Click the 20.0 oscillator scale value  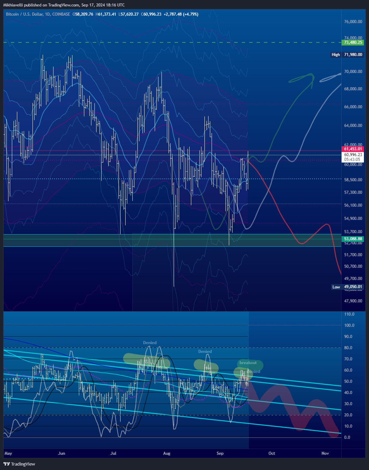tap(348, 415)
